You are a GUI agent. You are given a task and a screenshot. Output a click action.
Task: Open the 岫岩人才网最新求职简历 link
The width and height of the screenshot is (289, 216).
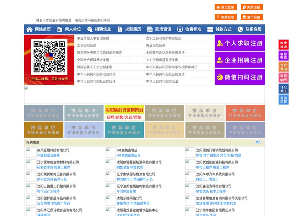tap(92, 20)
